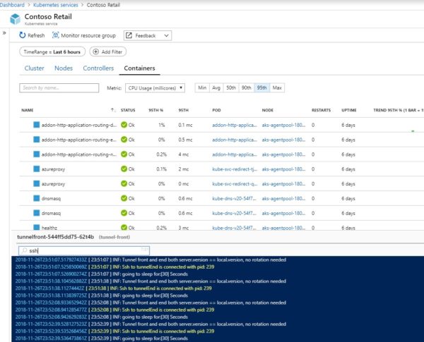The height and width of the screenshot is (342, 424).
Task: Click addon-http-application-routing-e container name
Action: (79, 140)
